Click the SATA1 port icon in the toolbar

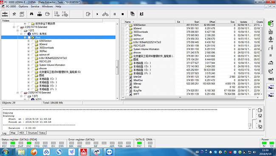point(5,14)
